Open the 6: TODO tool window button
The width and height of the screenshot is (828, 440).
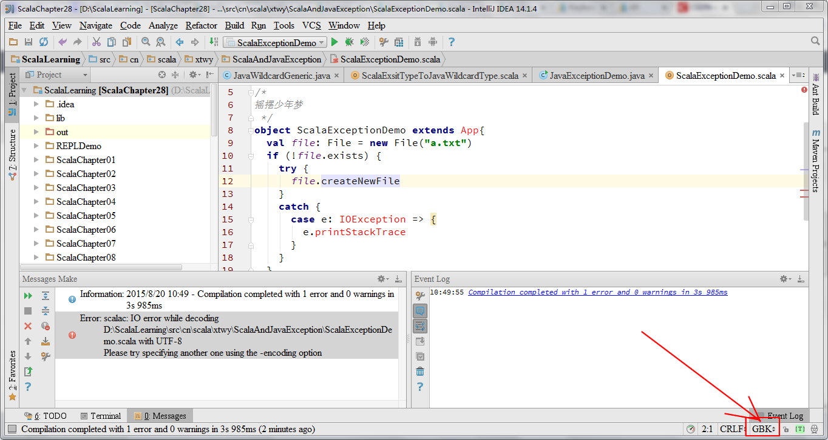(x=46, y=416)
